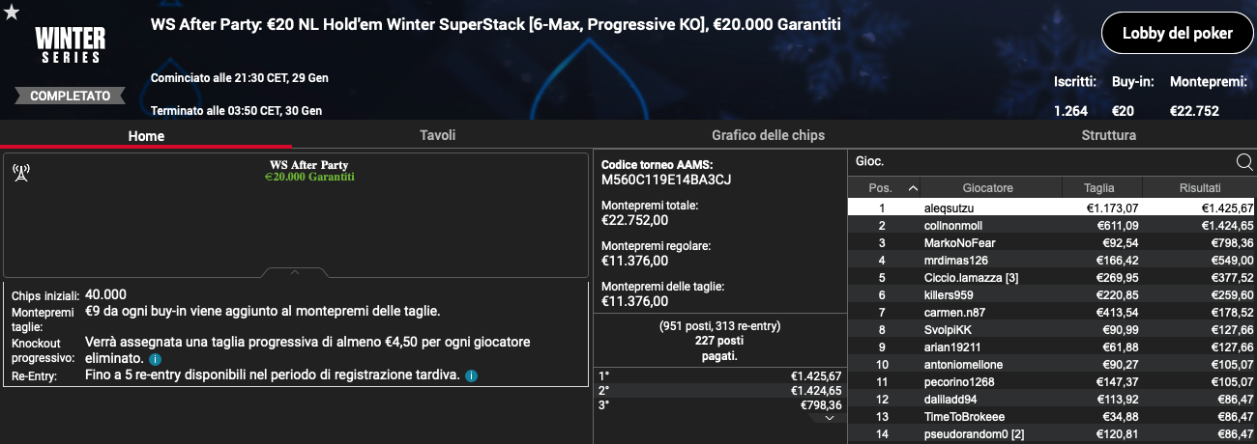Collapse the WS After Party banner
1257x444 pixels.
pyautogui.click(x=295, y=272)
